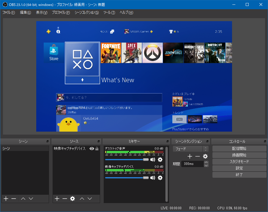This screenshot has width=268, height=212.
Task: Click Rainbow Six Siege tile in preview
Action: [194, 53]
